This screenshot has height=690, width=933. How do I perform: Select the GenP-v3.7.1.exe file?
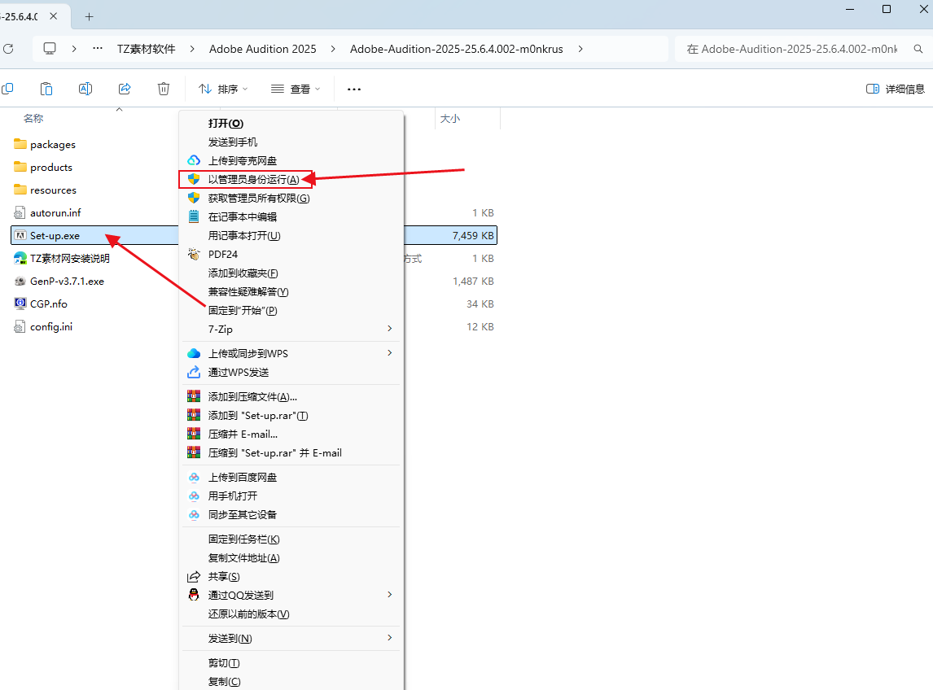pyautogui.click(x=59, y=281)
